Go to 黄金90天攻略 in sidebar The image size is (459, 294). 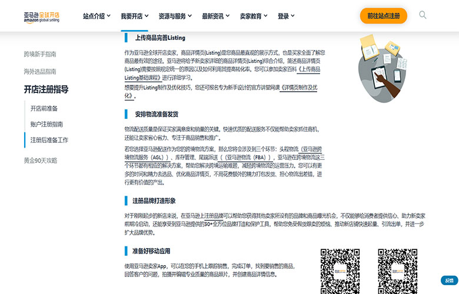click(x=41, y=161)
